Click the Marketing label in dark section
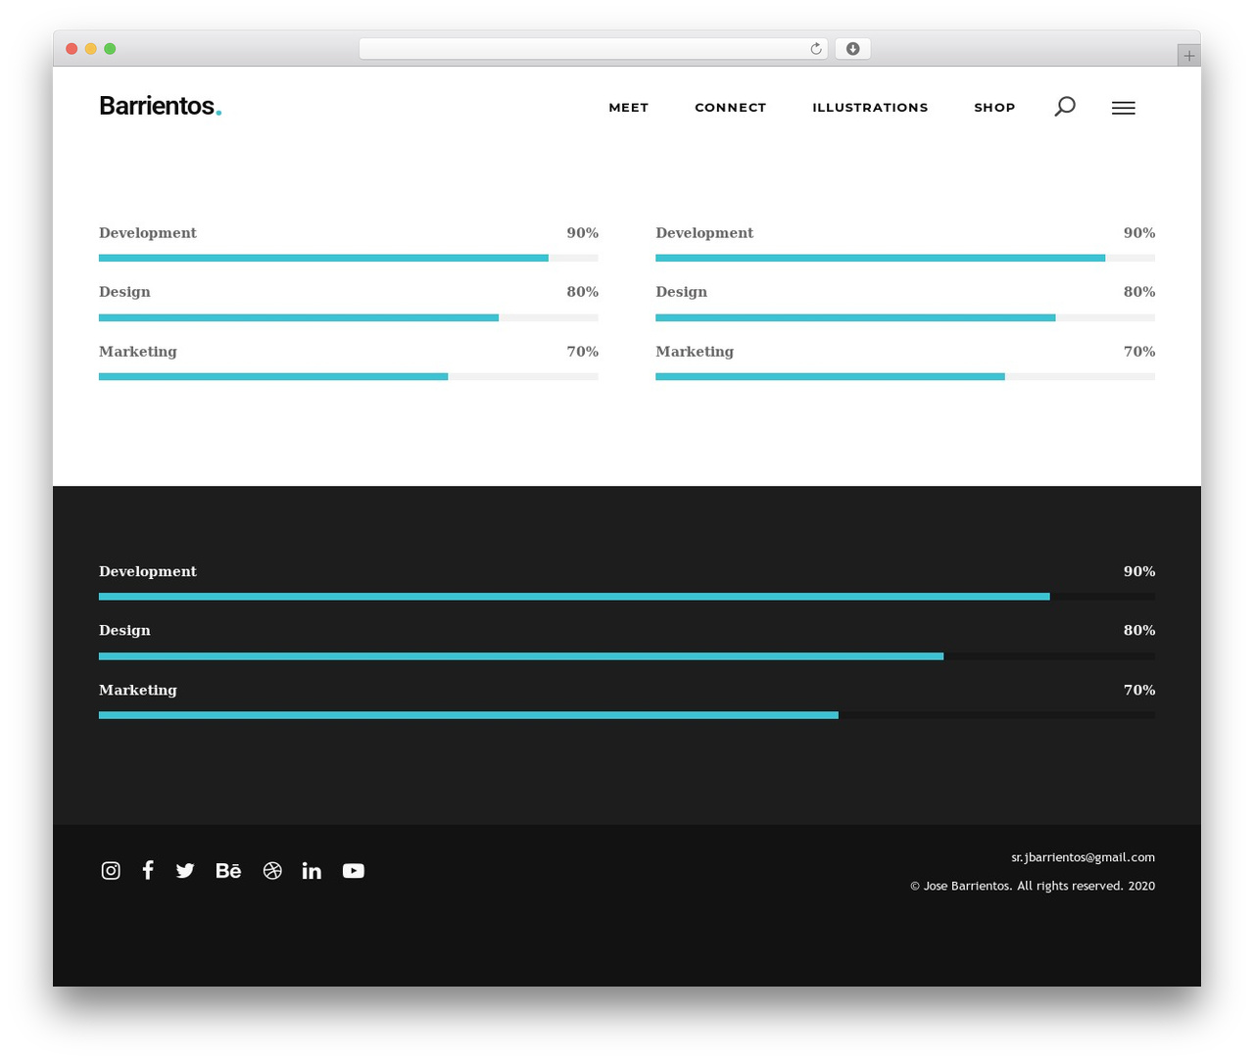The height and width of the screenshot is (1062, 1254). 138,690
